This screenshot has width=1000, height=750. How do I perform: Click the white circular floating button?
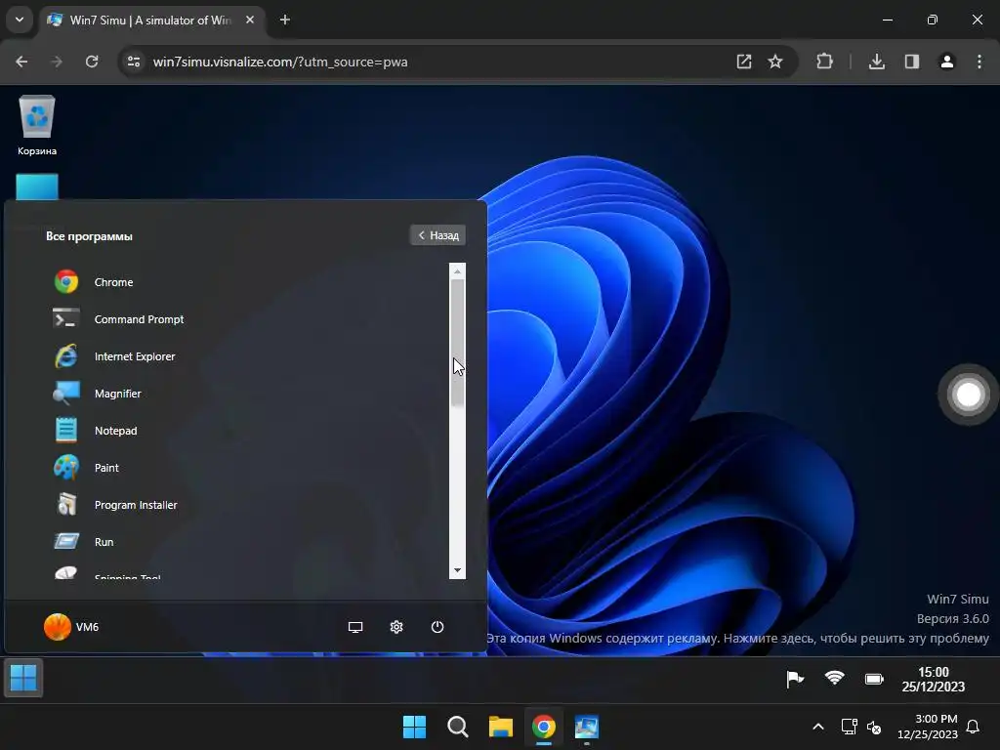pyautogui.click(x=968, y=395)
